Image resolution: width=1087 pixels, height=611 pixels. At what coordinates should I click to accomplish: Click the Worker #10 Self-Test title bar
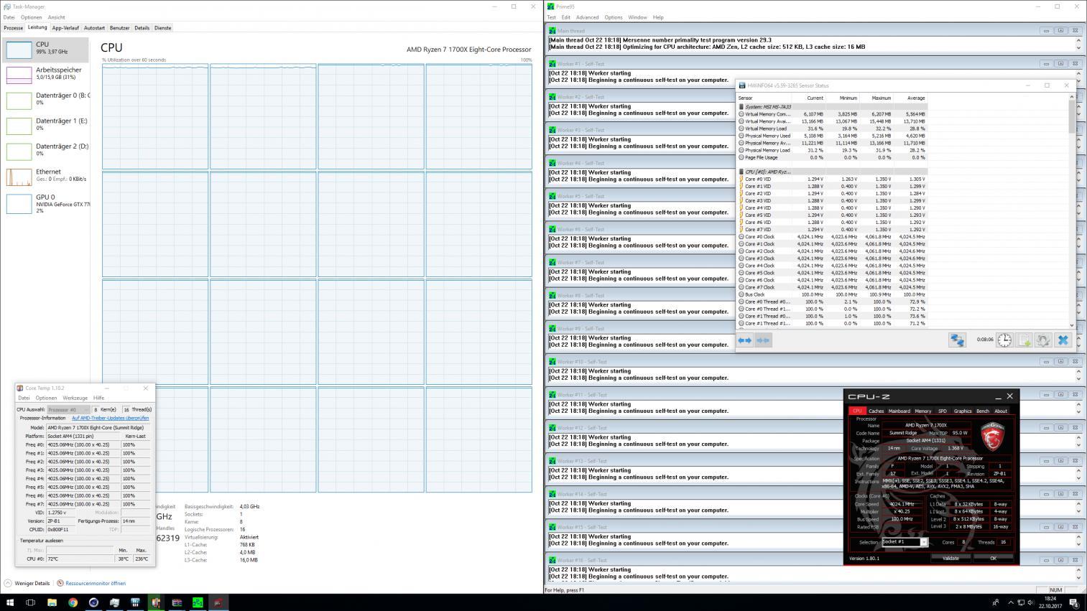(x=814, y=362)
